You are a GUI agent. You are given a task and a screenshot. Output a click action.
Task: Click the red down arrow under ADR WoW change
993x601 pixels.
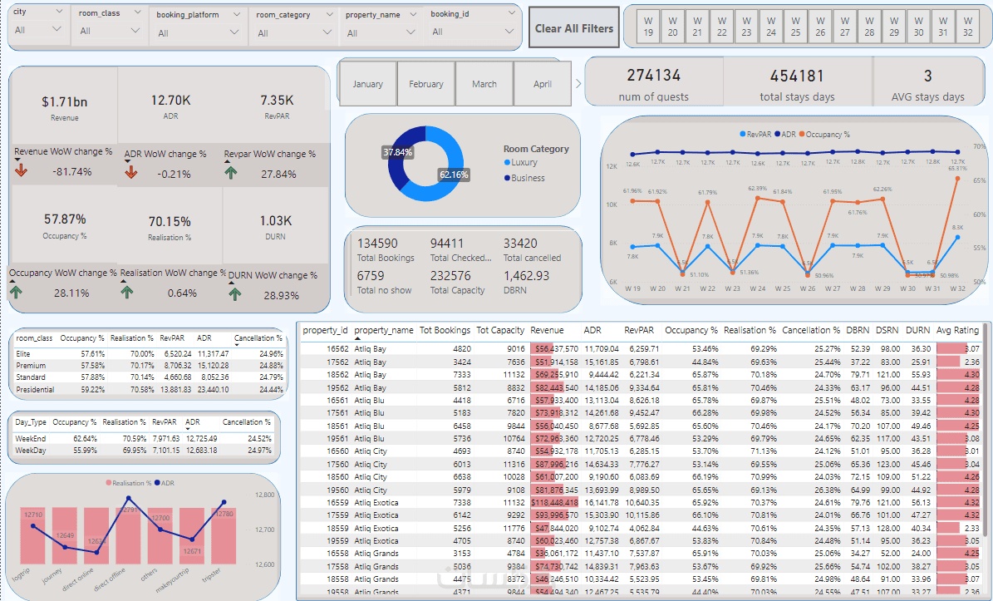click(131, 171)
